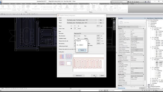
Task: Open the Properties help link
Action: [122, 88]
